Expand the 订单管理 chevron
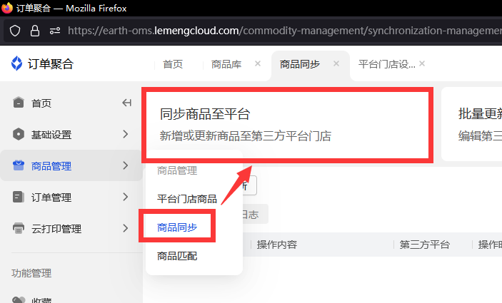The width and height of the screenshot is (502, 303). click(126, 197)
